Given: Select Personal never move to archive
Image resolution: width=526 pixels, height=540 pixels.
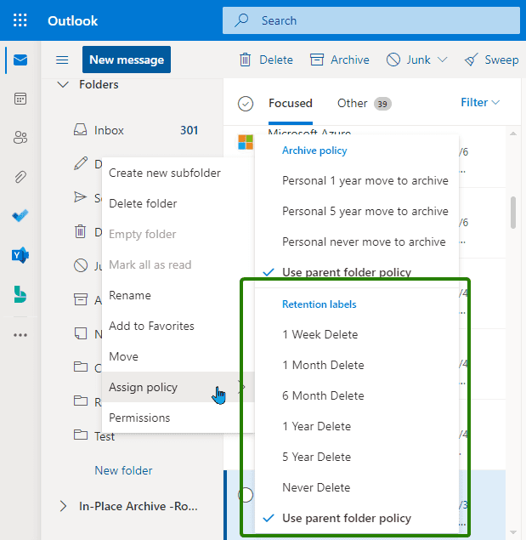Looking at the screenshot, I should (x=357, y=242).
